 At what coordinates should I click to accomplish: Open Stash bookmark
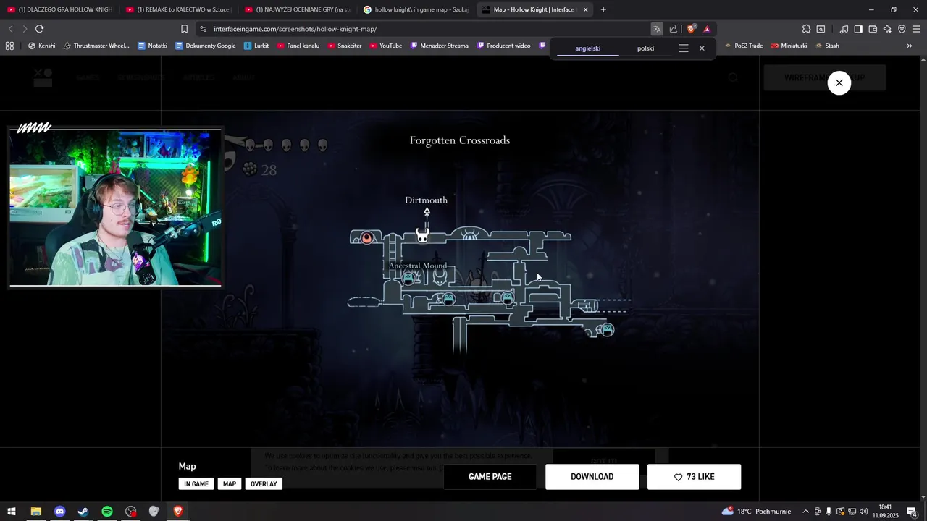tap(827, 46)
